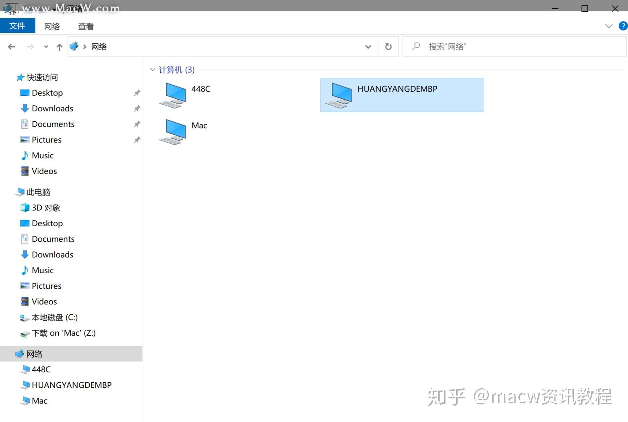Image resolution: width=628 pixels, height=422 pixels.
Task: Select the HUANGYANGDEMBP computer
Action: pos(402,95)
